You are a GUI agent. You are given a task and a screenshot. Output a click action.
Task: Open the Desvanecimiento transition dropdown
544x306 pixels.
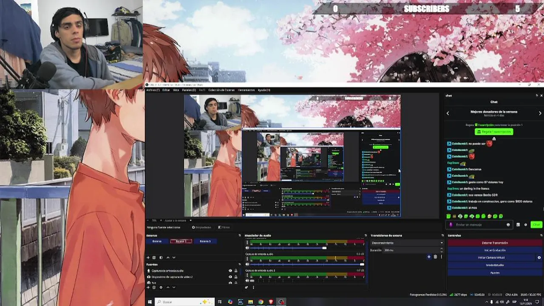[407, 243]
